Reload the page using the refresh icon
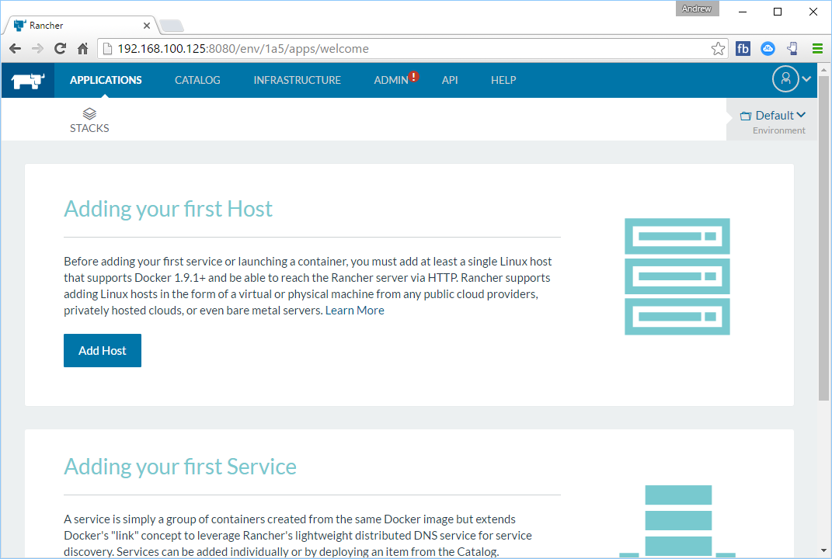 (x=60, y=49)
